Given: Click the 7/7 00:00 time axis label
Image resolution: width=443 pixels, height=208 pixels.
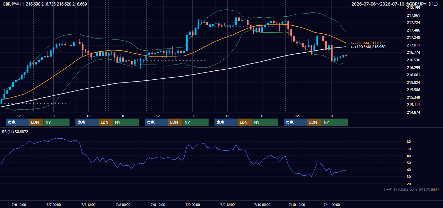Looking at the screenshot, I should [53, 205].
